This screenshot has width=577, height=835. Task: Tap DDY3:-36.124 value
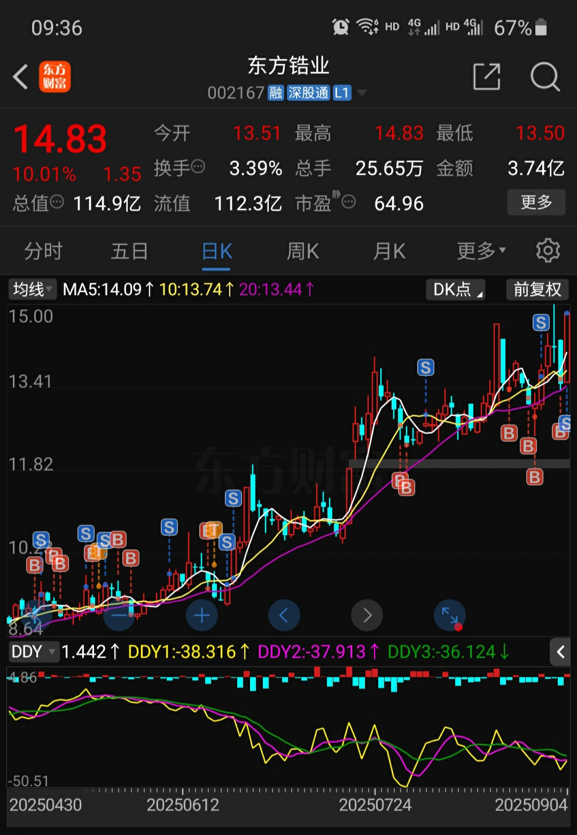tap(448, 652)
